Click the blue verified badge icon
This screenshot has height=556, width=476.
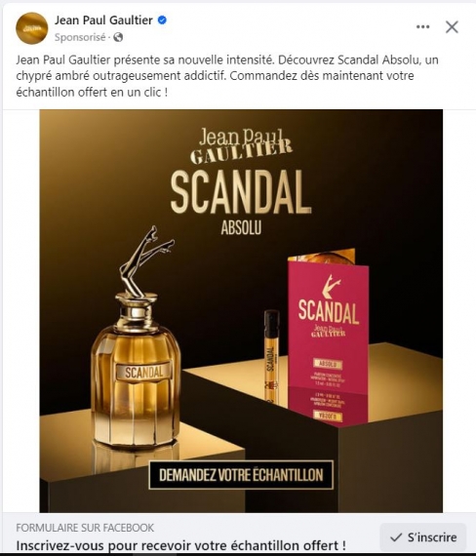(162, 20)
